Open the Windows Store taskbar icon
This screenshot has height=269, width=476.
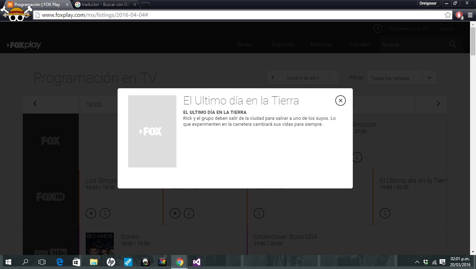[76, 262]
